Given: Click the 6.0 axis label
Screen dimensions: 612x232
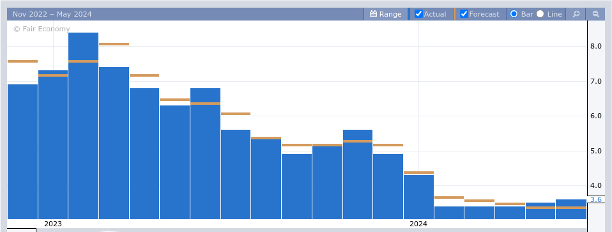Looking at the screenshot, I should (596, 116).
